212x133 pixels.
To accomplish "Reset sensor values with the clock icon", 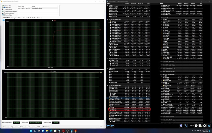I will (x=196, y=126).
